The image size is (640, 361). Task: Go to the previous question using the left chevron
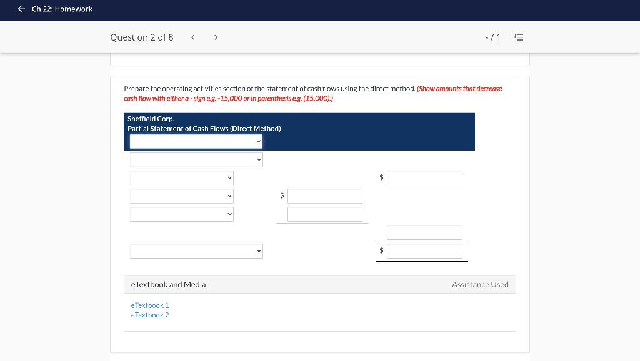192,37
